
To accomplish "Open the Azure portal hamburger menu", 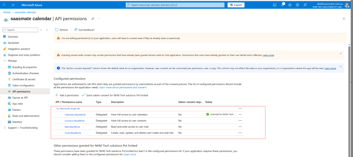I will (13, 5).
